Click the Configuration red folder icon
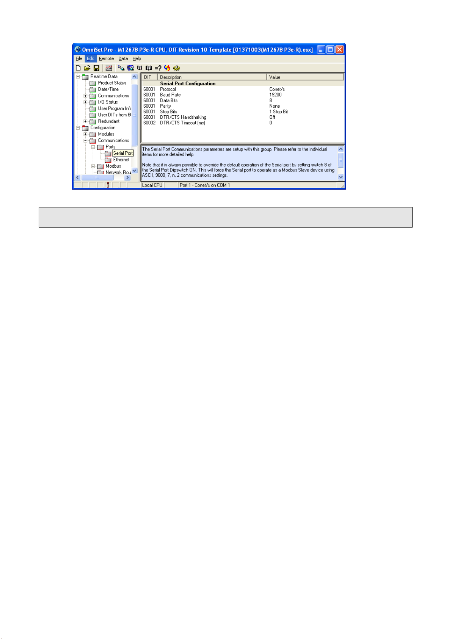This screenshot has width=452, height=639. (x=85, y=128)
